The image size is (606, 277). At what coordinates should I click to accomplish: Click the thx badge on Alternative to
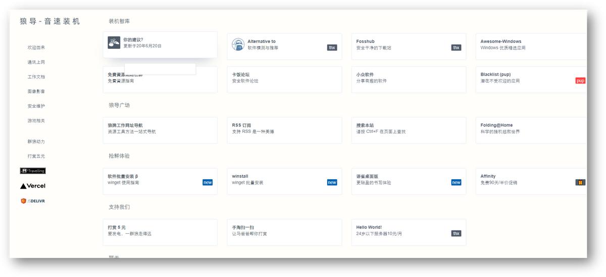pos(332,48)
